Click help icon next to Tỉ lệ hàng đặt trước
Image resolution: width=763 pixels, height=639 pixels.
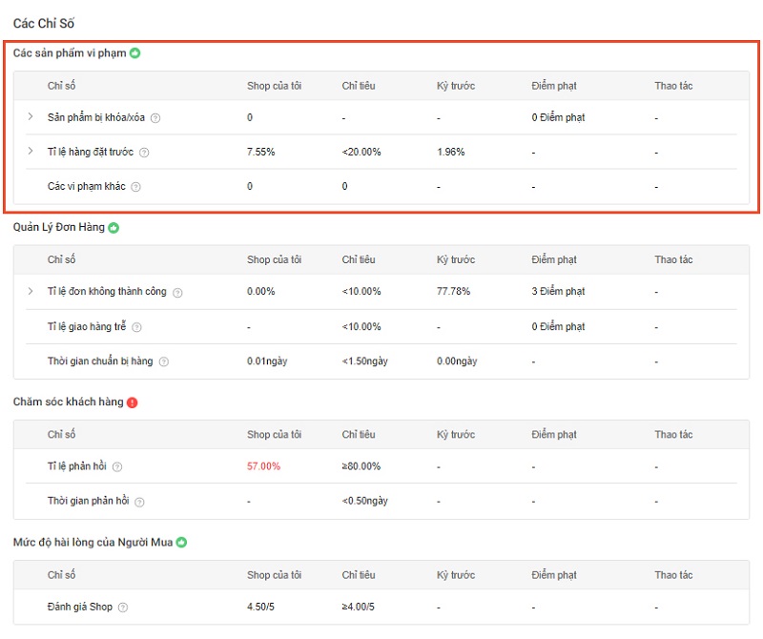144,153
